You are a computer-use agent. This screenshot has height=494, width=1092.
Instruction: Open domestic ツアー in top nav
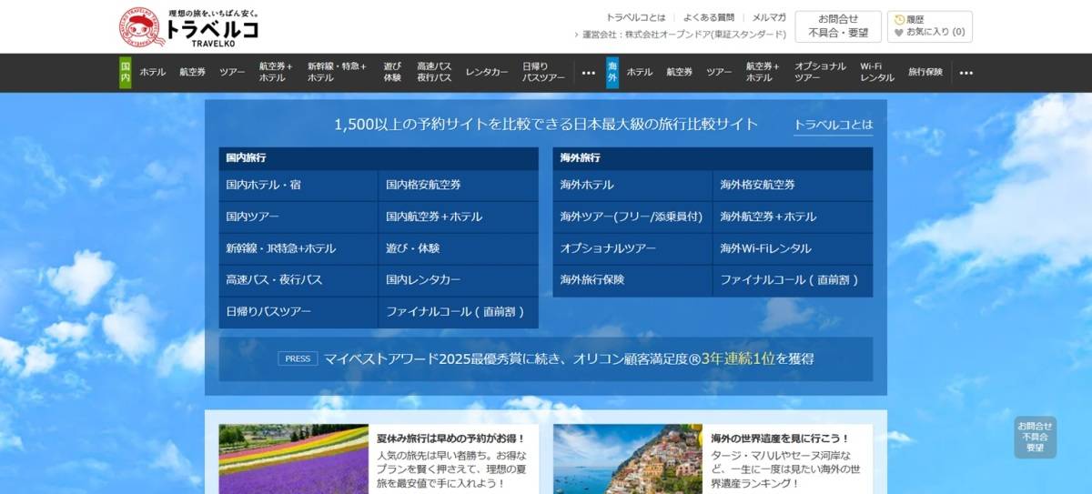point(232,73)
